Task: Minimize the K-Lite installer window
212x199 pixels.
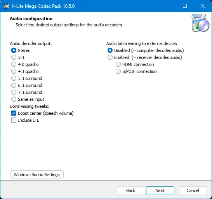Action: pyautogui.click(x=167, y=6)
